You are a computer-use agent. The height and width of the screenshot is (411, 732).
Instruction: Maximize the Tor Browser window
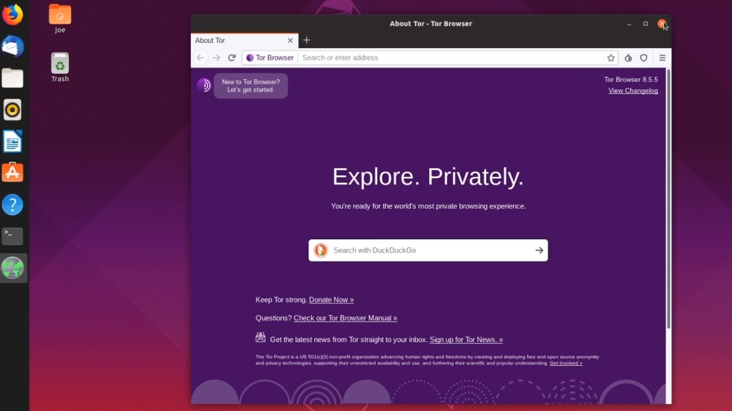(x=645, y=24)
